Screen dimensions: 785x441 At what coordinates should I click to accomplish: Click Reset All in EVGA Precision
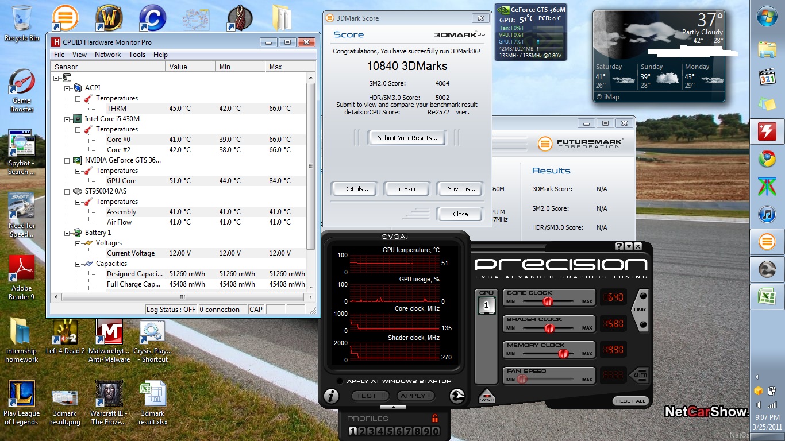[632, 401]
